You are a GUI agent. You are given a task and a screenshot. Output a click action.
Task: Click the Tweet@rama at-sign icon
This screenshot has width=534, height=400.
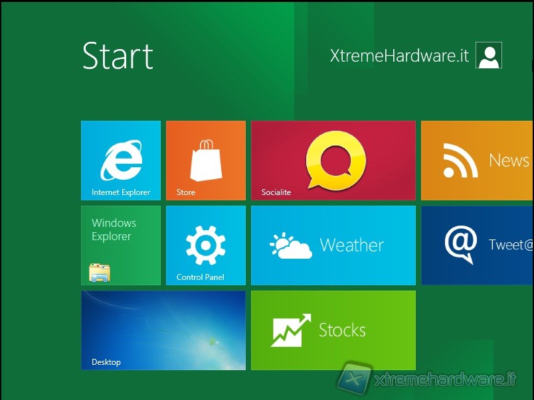[461, 245]
